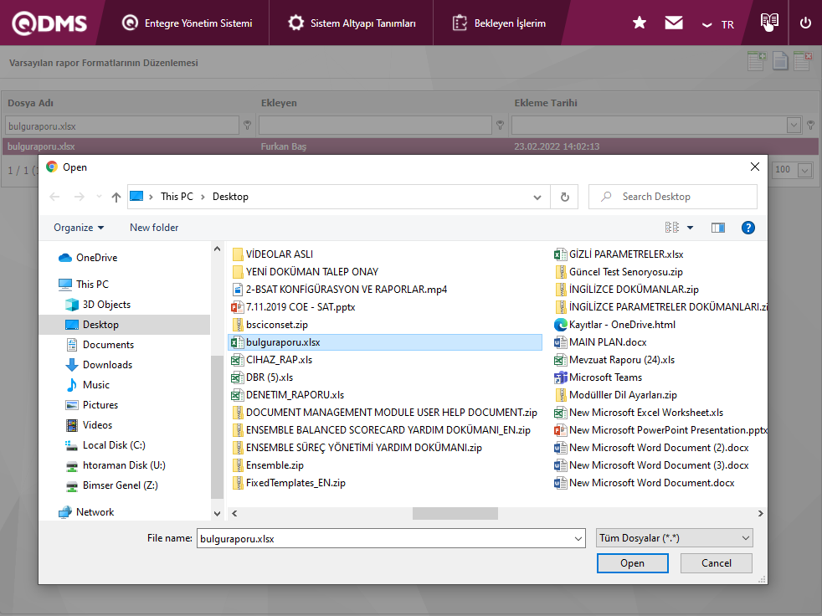Select Local Disk (C:) in navigation pane
The width and height of the screenshot is (822, 616).
(x=114, y=445)
